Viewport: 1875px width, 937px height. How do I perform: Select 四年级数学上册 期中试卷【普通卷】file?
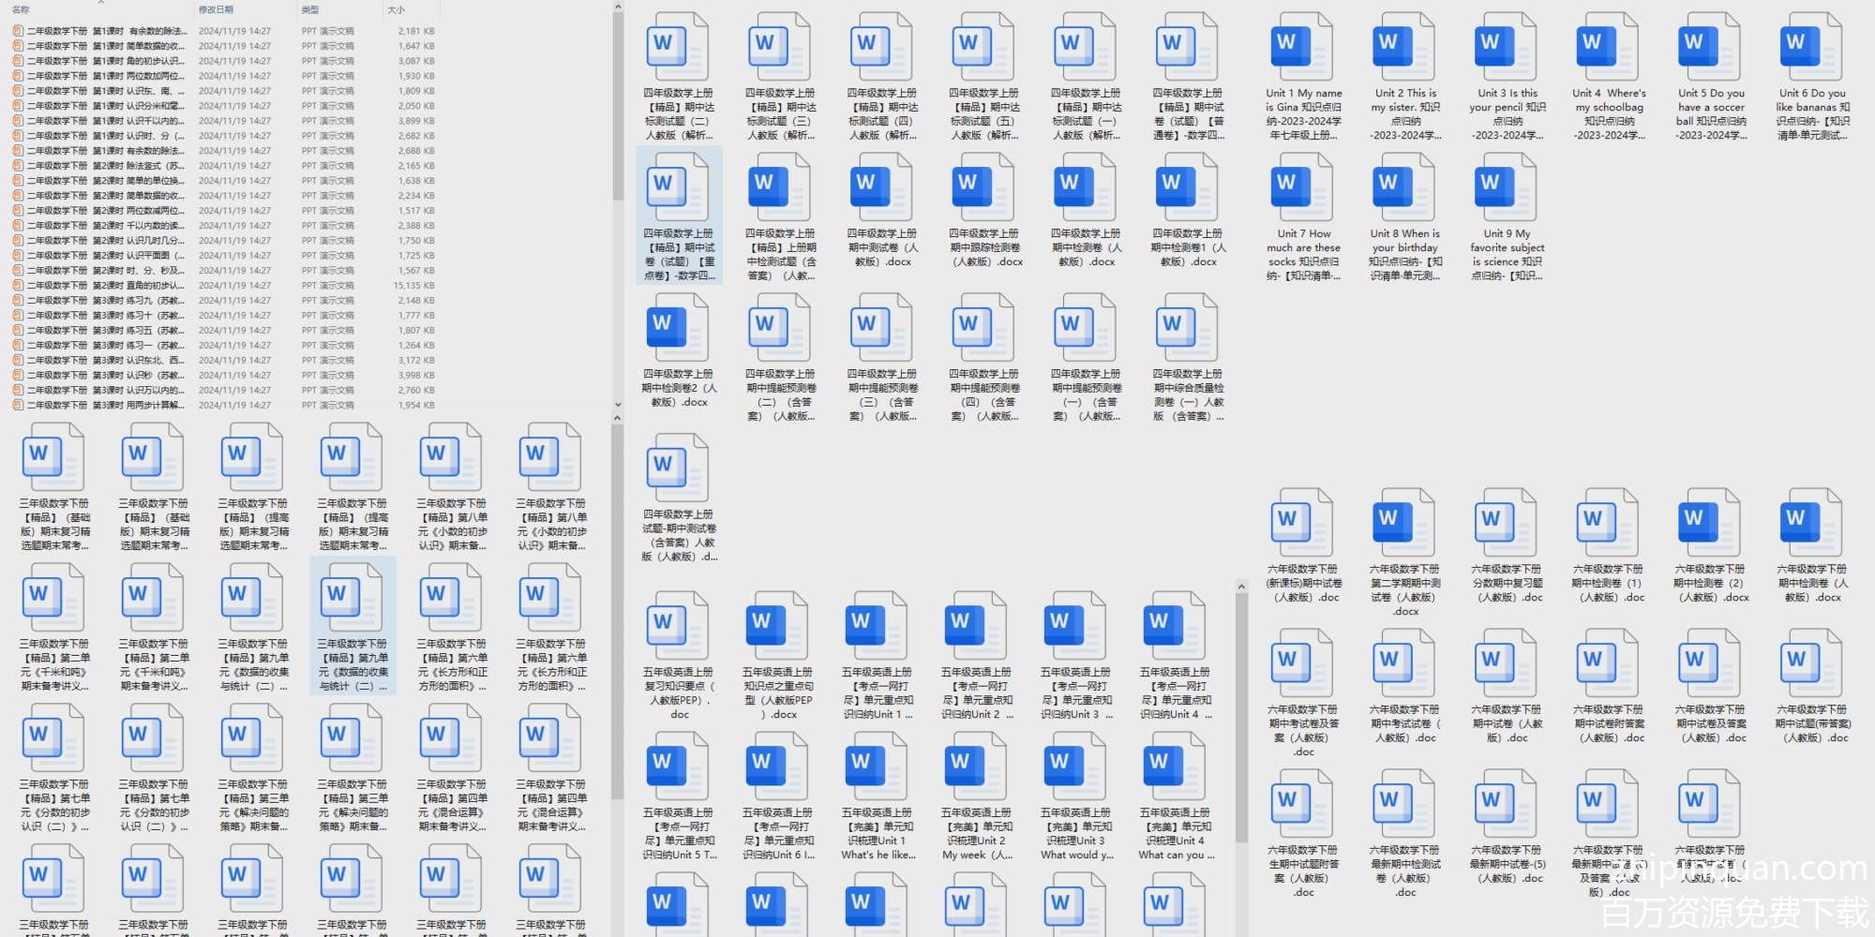1188,77
